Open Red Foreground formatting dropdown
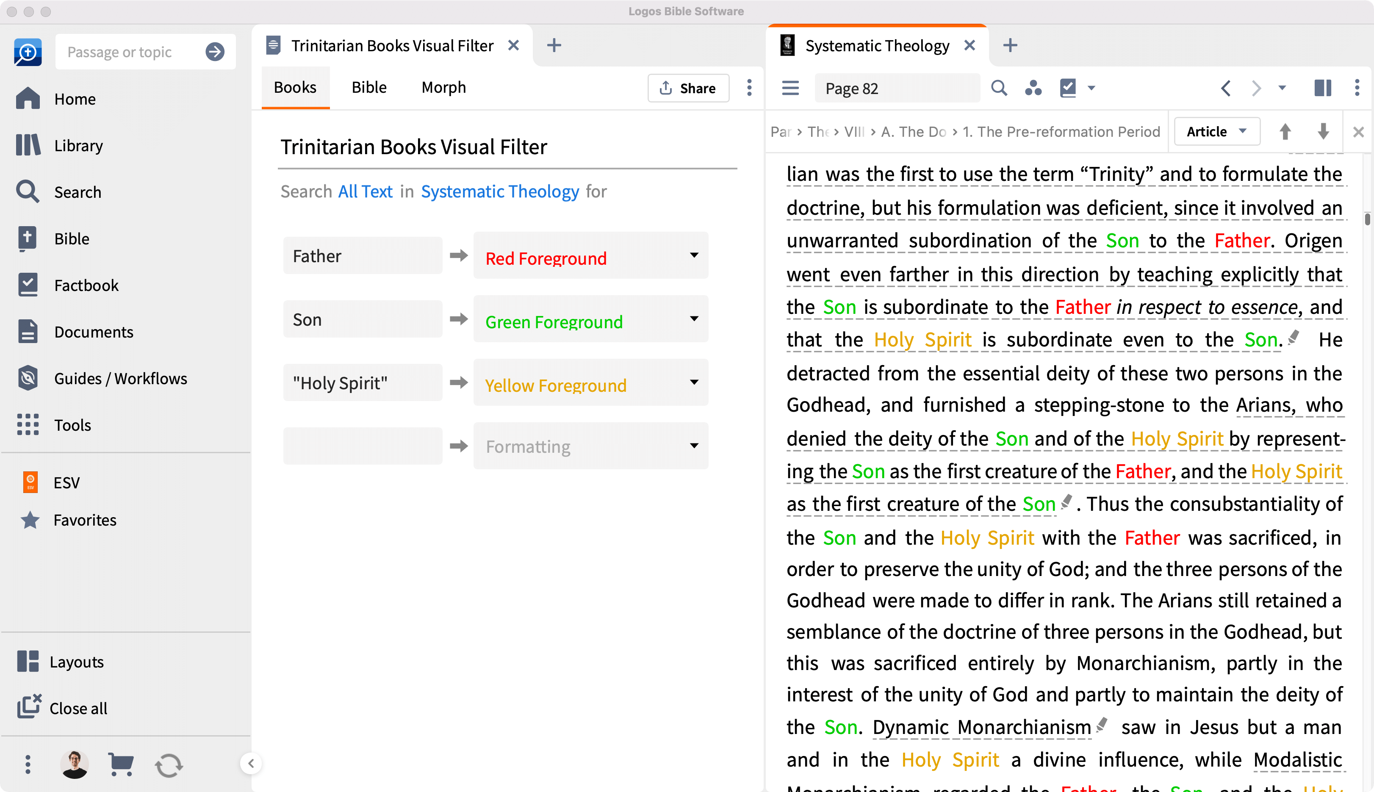The height and width of the screenshot is (792, 1374). pyautogui.click(x=591, y=255)
